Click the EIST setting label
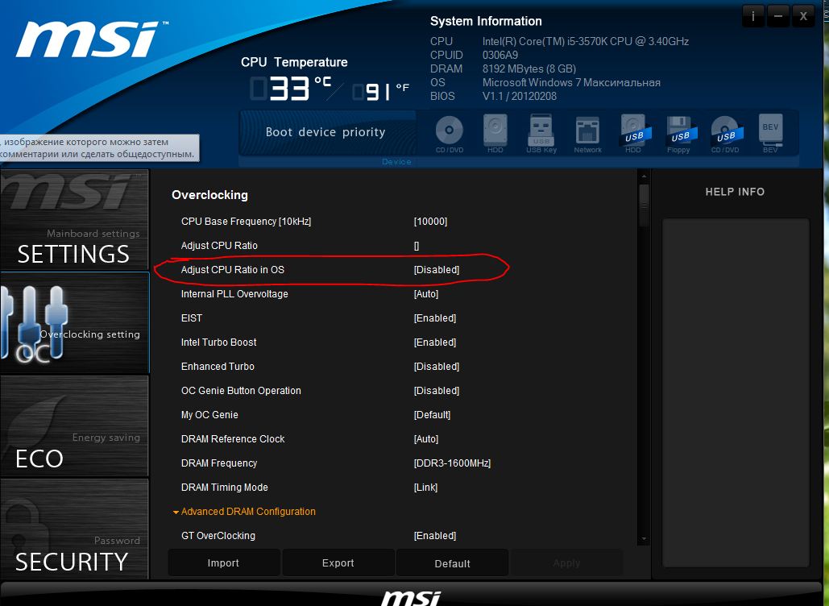The width and height of the screenshot is (829, 606). pos(192,318)
